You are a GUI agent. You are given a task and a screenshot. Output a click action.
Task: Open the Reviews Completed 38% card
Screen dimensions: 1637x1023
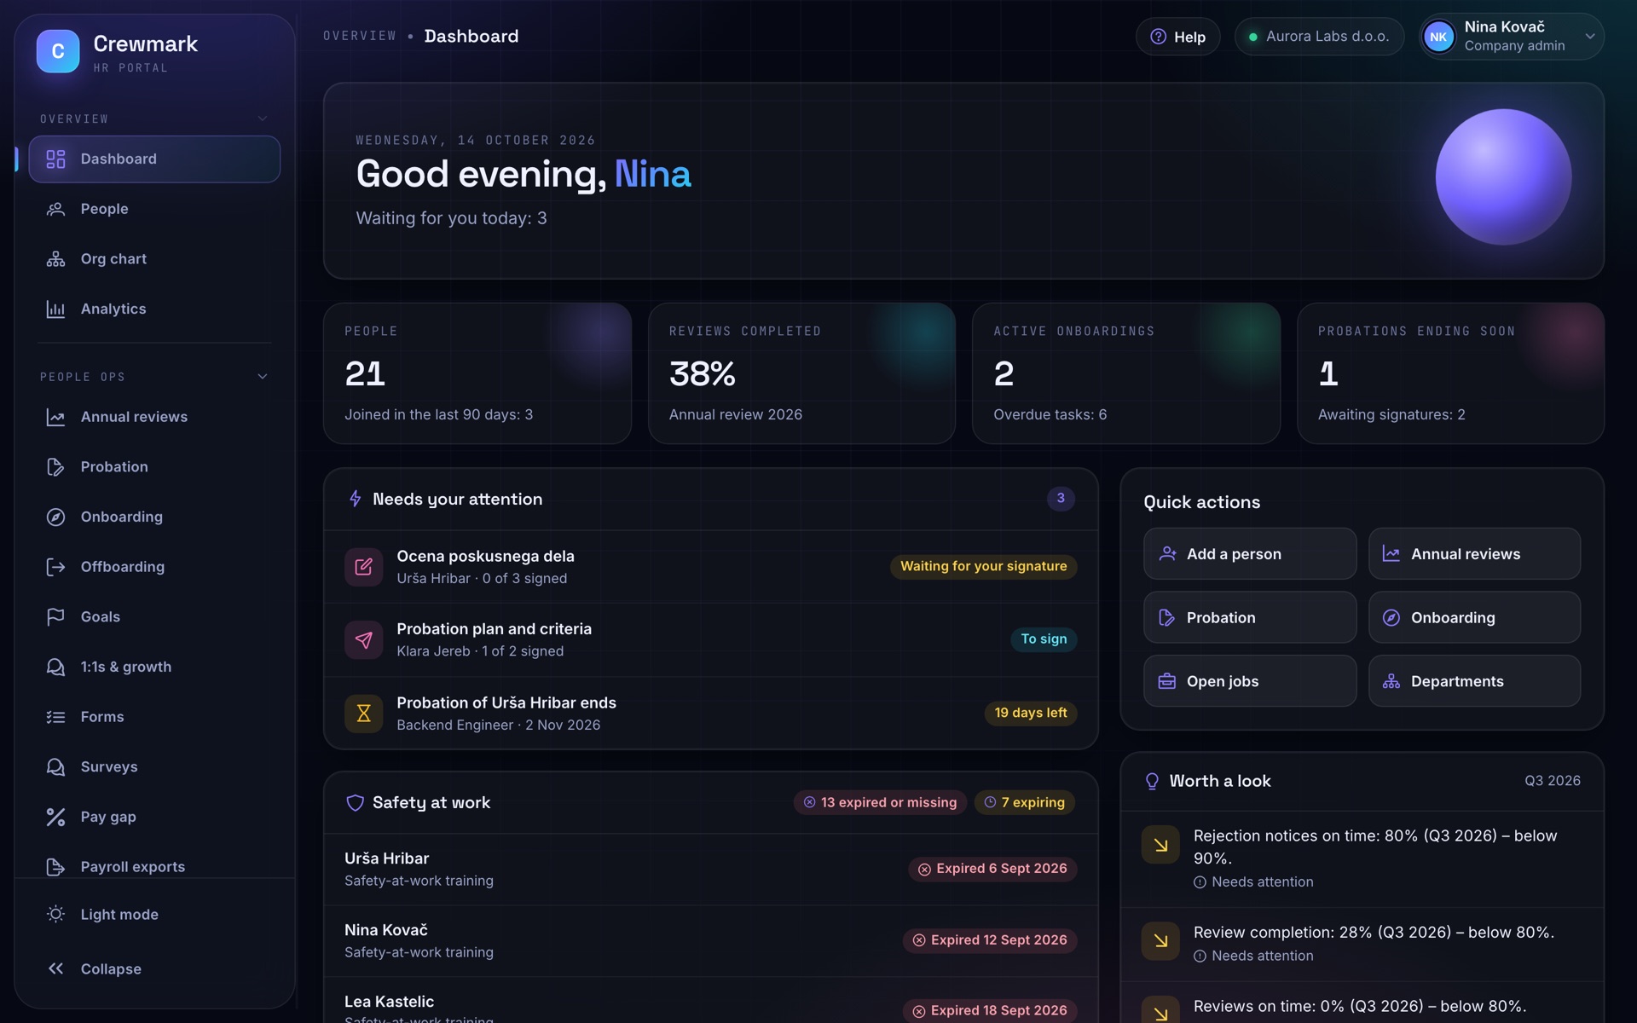click(x=801, y=373)
